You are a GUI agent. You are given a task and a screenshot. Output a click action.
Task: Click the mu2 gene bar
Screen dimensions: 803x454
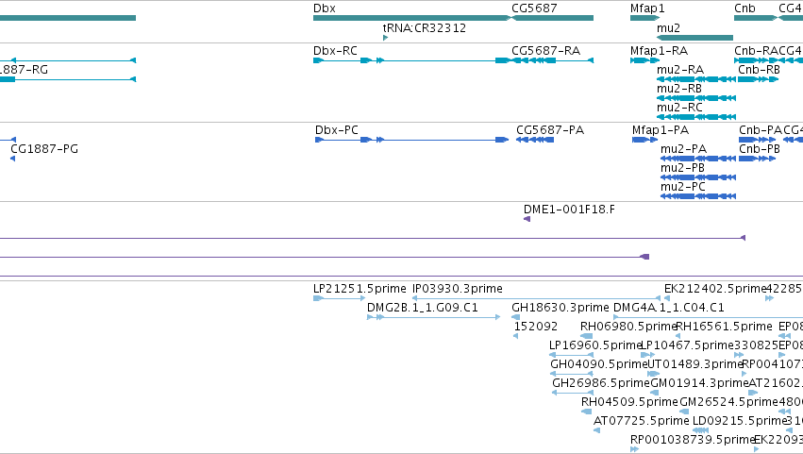tap(694, 38)
